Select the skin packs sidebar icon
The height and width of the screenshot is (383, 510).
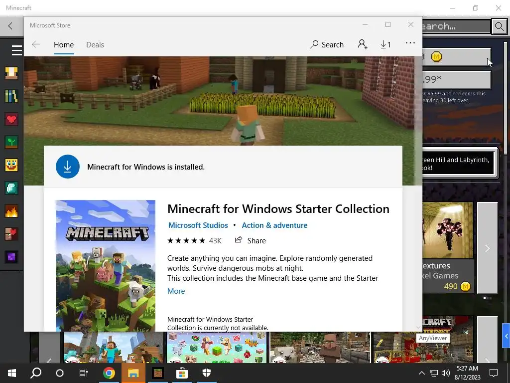[x=11, y=73]
